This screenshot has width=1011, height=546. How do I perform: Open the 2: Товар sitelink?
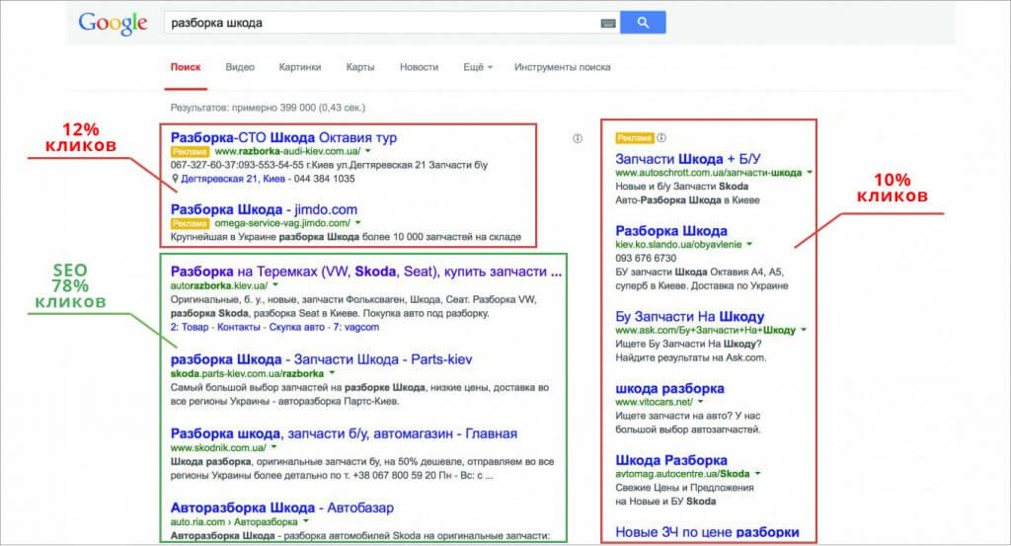(190, 328)
